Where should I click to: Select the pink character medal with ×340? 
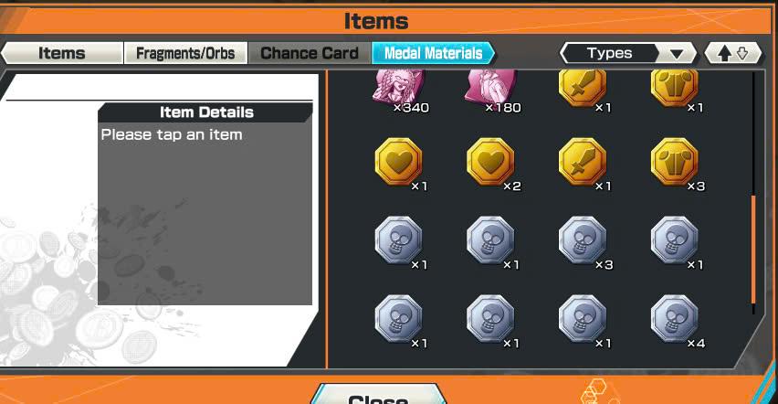pos(399,88)
